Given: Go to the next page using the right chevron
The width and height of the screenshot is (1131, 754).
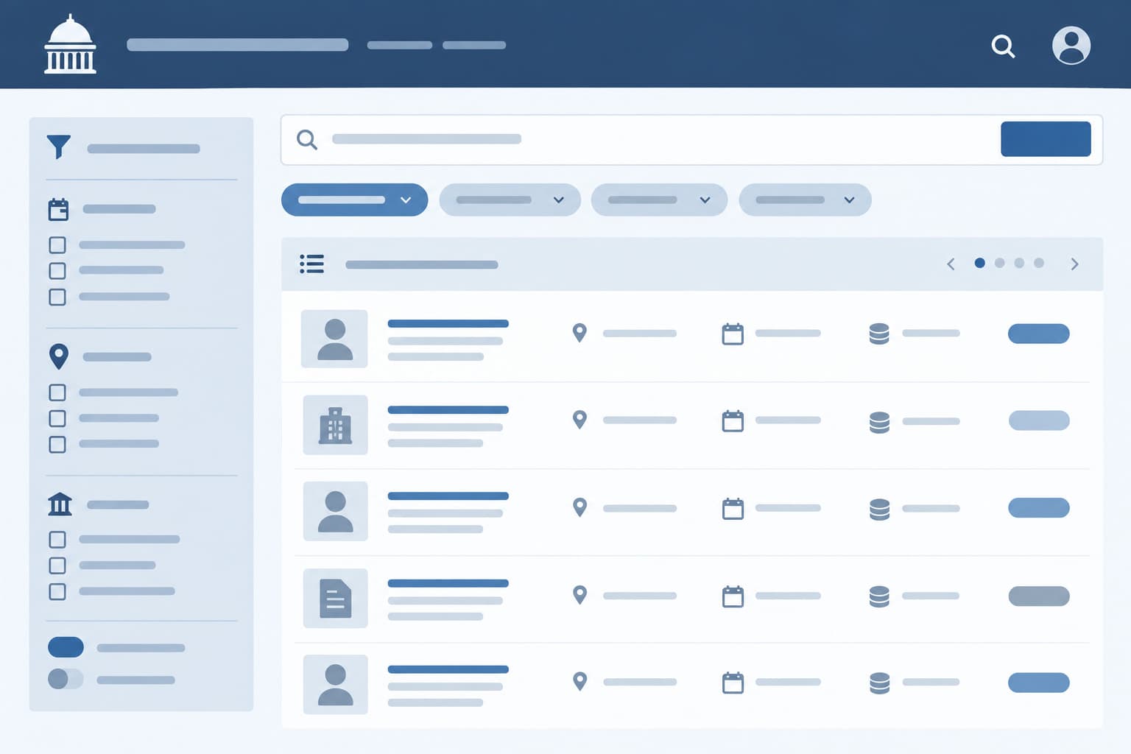Looking at the screenshot, I should (1074, 264).
